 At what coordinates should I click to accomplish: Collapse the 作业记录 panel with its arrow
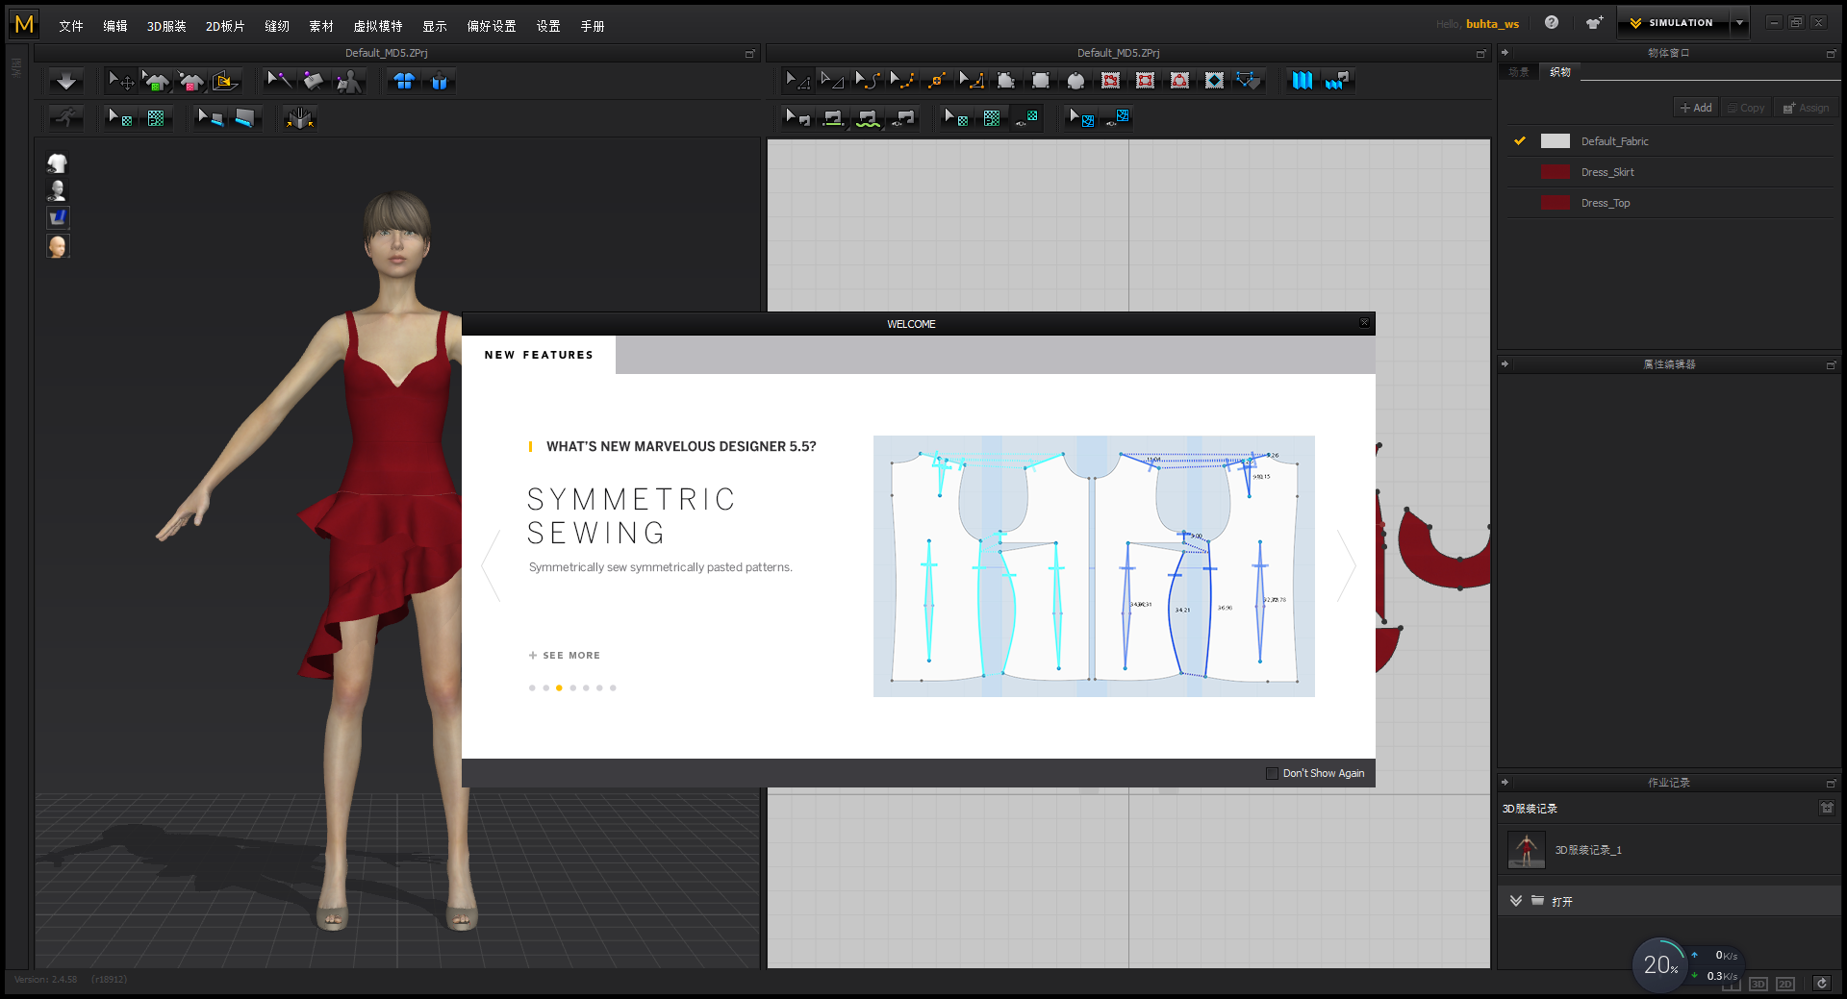(1505, 783)
